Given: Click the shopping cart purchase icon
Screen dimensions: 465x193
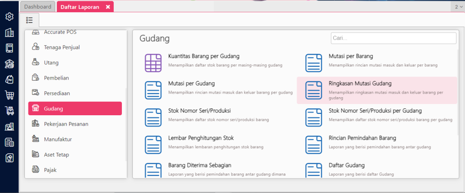Looking at the screenshot, I should (9, 95).
